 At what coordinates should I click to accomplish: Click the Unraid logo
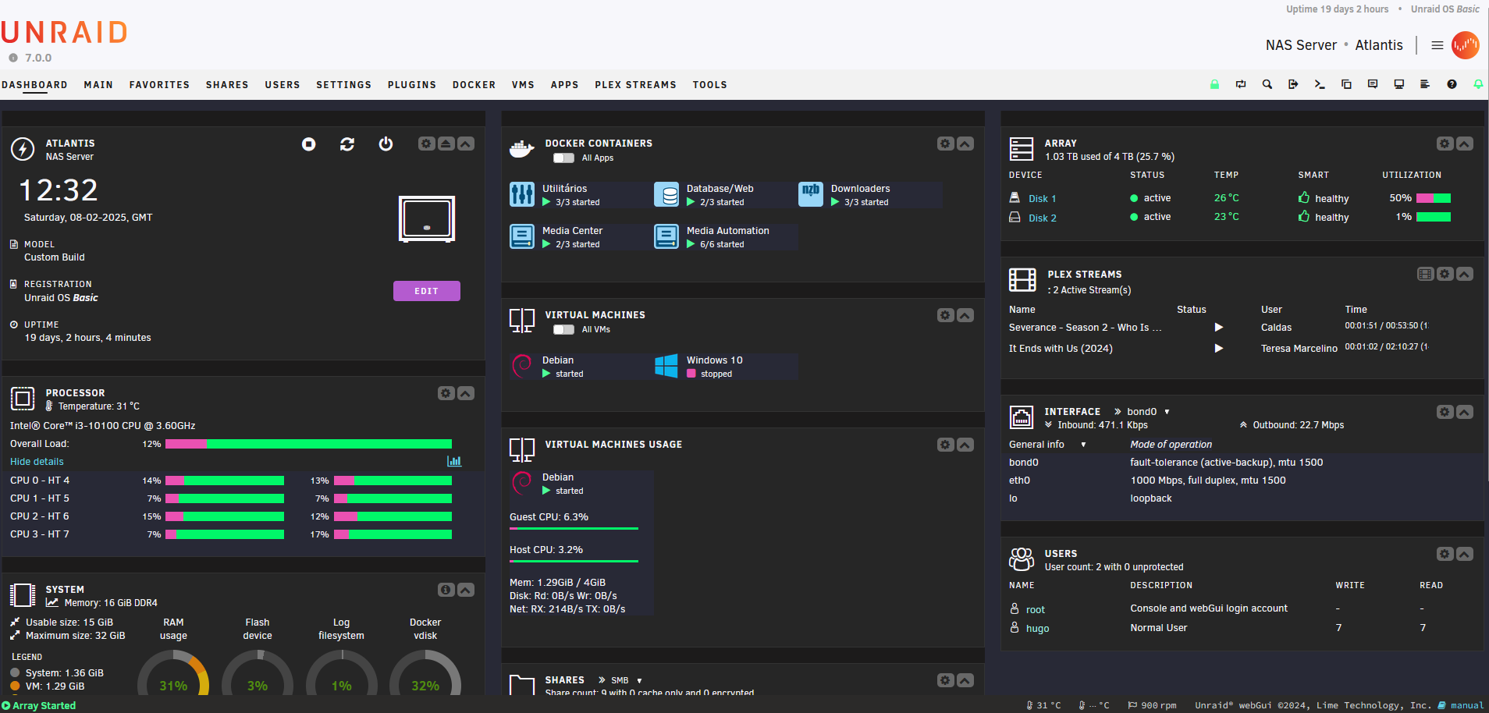tap(64, 33)
